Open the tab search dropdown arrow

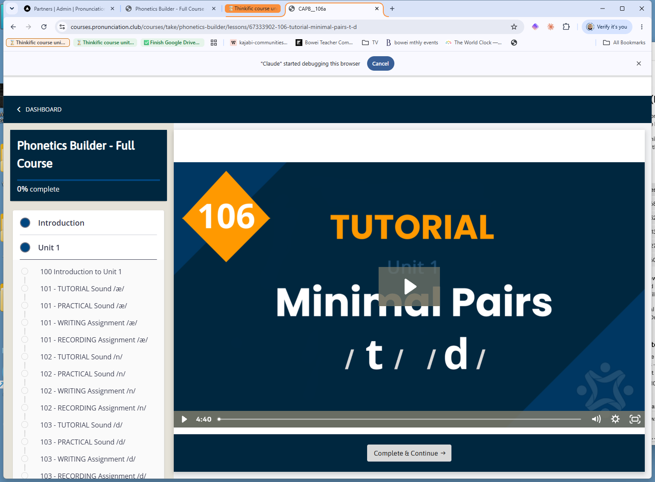tap(12, 9)
